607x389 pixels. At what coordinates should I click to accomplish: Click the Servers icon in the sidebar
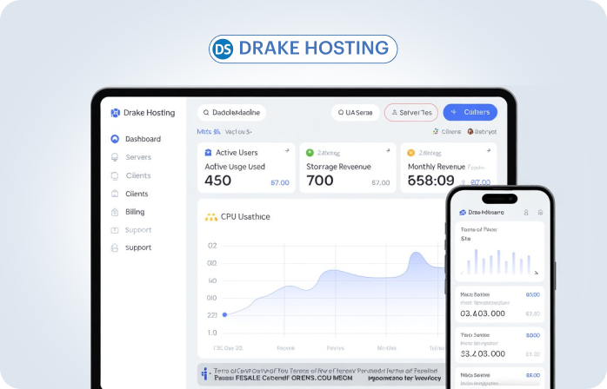(115, 157)
